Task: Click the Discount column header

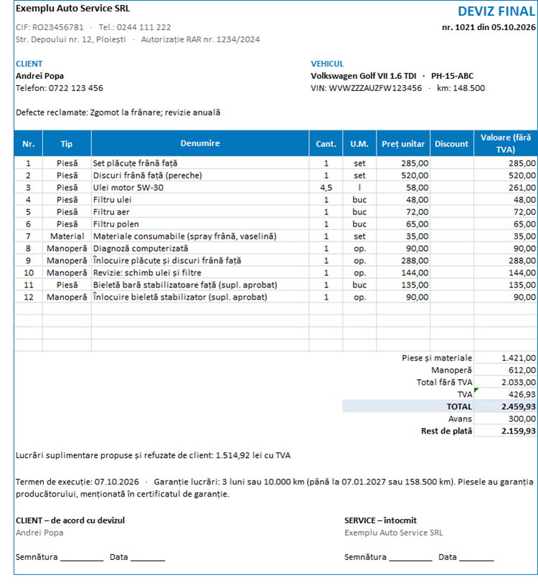Action: click(452, 144)
